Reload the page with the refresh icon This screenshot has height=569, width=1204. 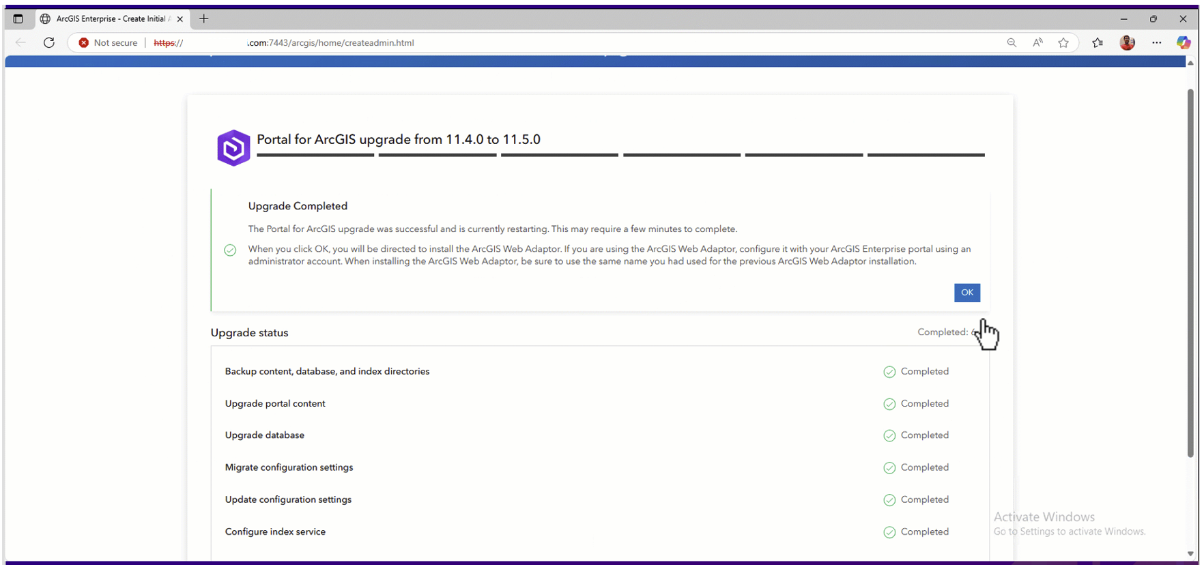pyautogui.click(x=49, y=42)
